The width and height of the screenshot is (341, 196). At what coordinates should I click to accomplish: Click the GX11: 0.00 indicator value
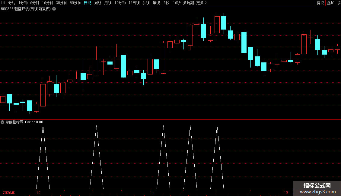tap(34, 122)
